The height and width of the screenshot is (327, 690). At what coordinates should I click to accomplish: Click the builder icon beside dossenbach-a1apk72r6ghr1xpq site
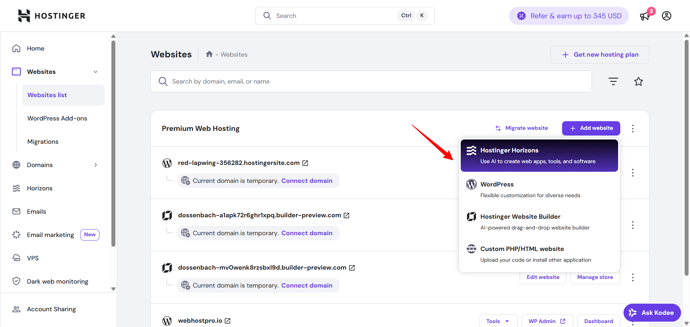167,215
